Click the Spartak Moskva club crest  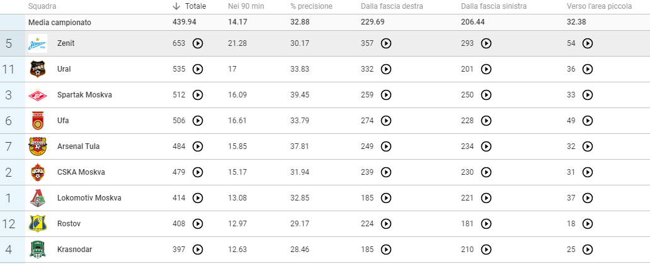(38, 95)
